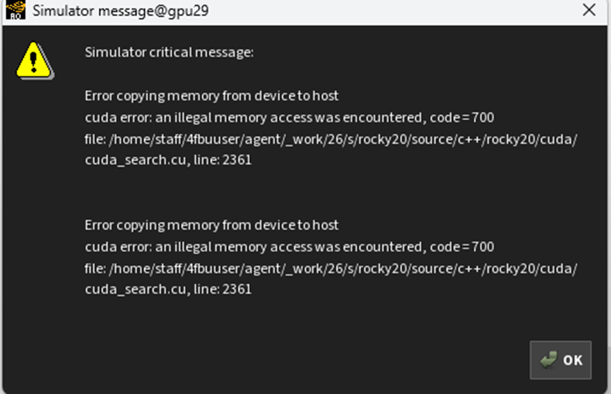Click the second 'cuda_search.cu, line: 2361' text
Image resolution: width=611 pixels, height=394 pixels.
(168, 290)
